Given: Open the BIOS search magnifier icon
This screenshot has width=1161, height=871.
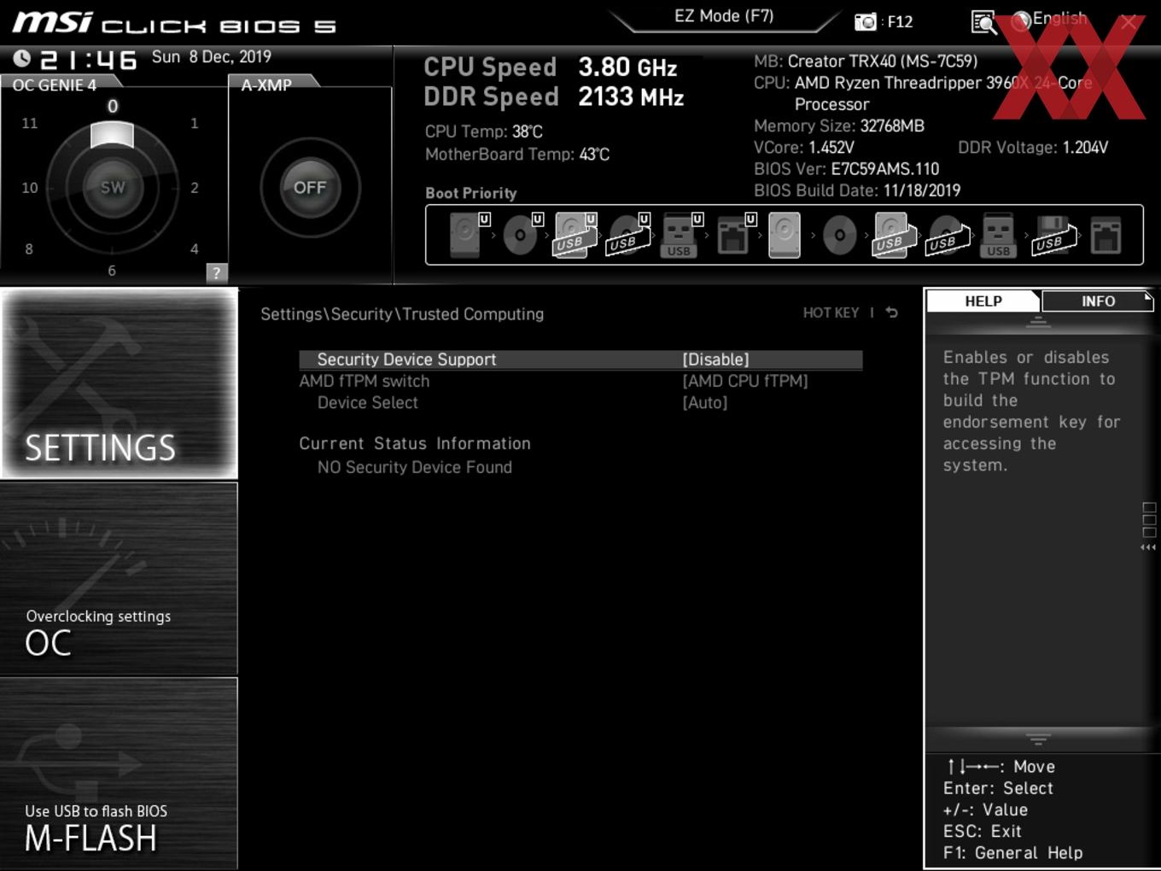Looking at the screenshot, I should (x=983, y=21).
